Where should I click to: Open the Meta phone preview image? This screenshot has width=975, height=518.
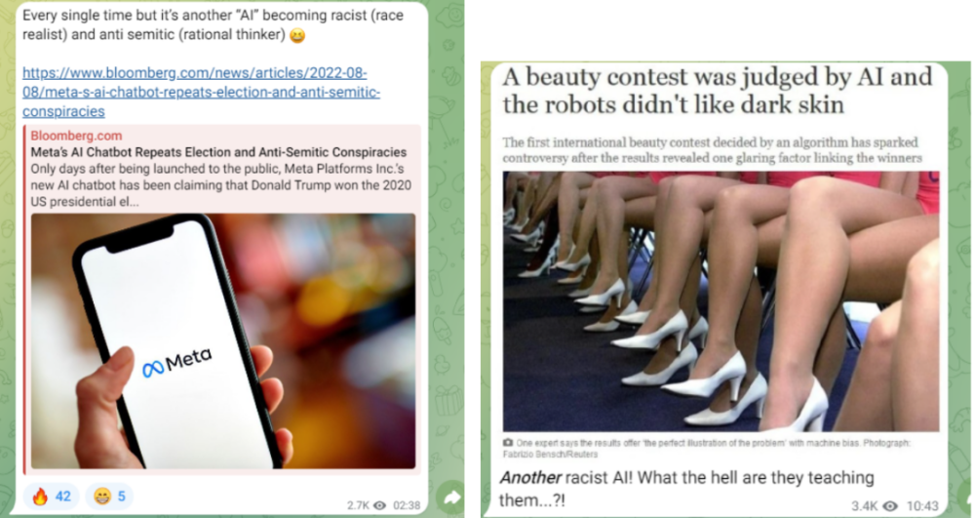(x=223, y=340)
